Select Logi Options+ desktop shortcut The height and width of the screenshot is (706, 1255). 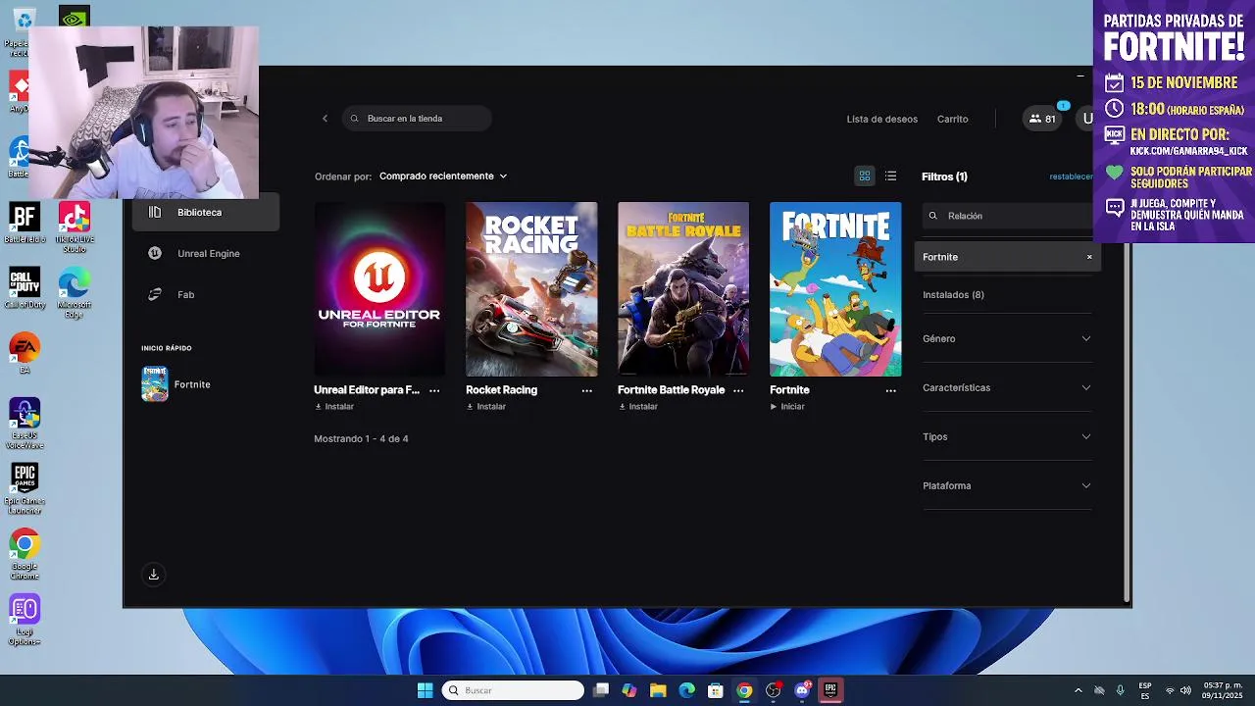tap(25, 620)
